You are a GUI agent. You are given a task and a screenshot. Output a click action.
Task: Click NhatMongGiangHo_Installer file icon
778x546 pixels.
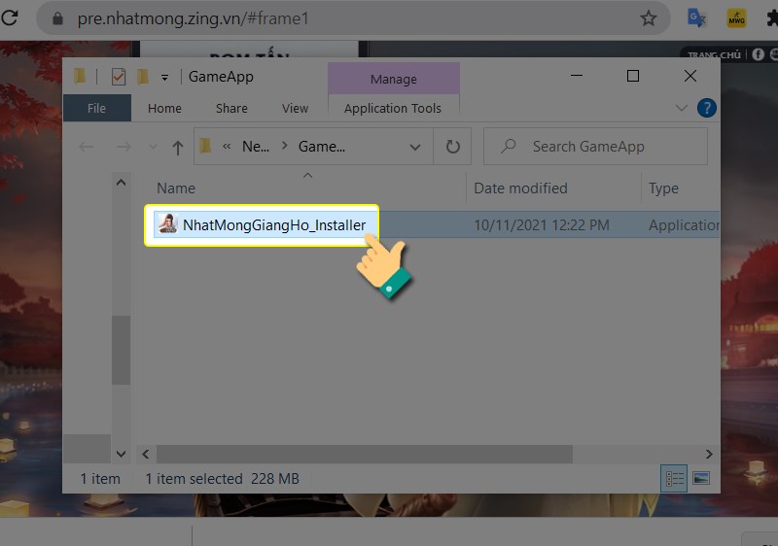pos(167,224)
